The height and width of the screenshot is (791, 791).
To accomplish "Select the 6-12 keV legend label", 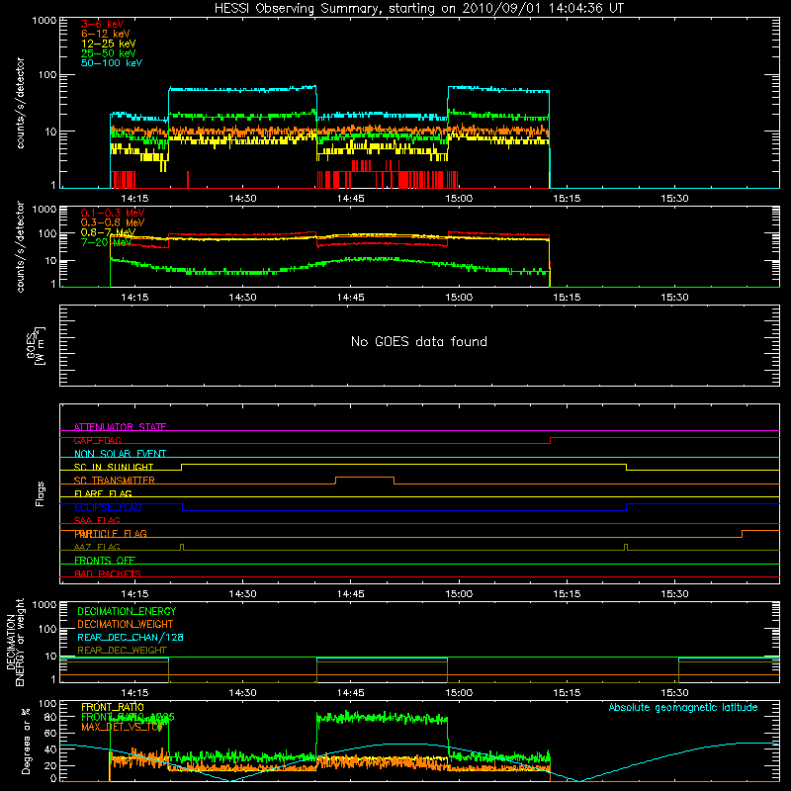I will point(106,34).
